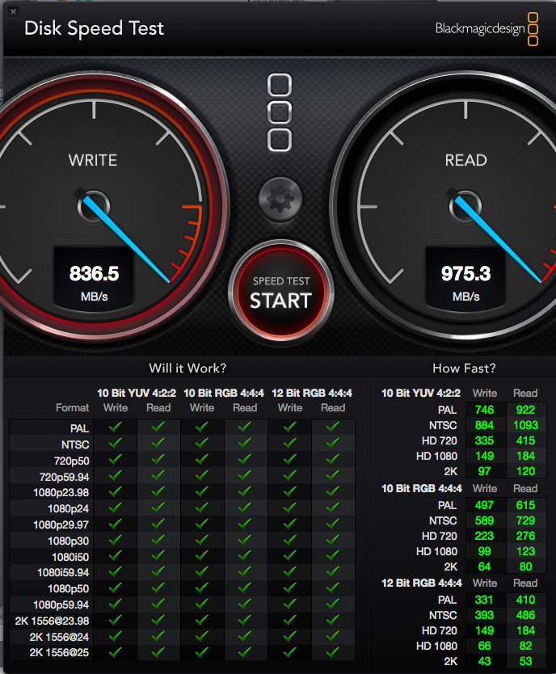Click the three-squares emblem above the gear
556x674 pixels.
tap(280, 112)
